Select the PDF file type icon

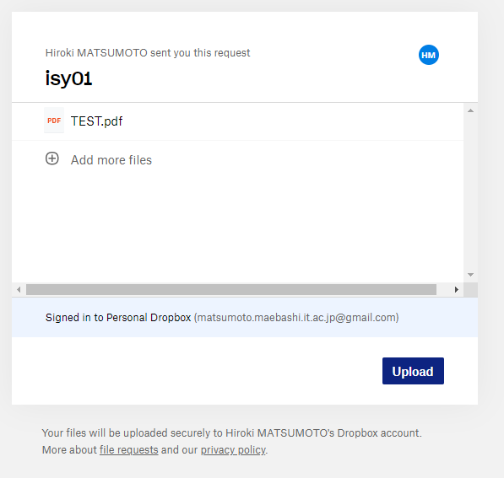pyautogui.click(x=54, y=121)
